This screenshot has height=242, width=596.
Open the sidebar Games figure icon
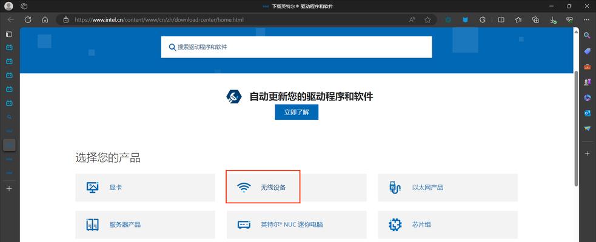(x=587, y=82)
